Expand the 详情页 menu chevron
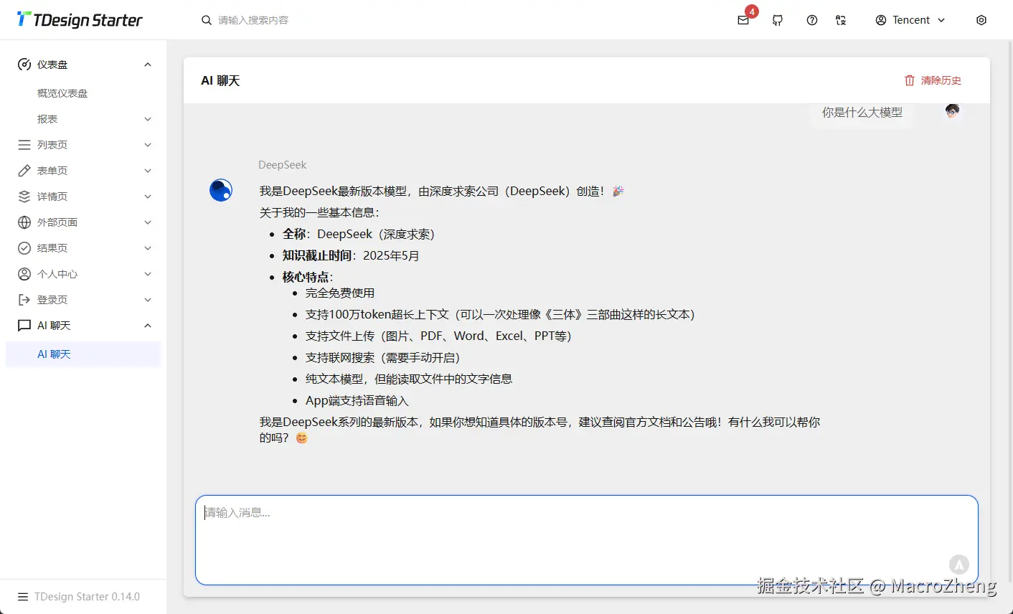 coord(148,197)
